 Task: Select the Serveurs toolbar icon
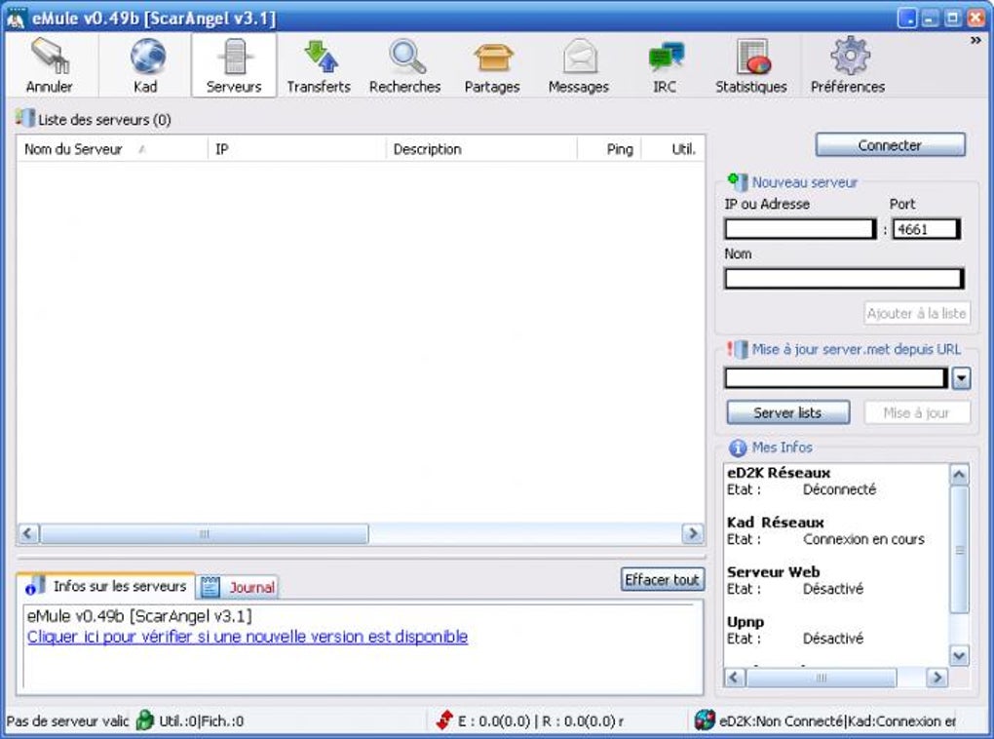(x=234, y=57)
